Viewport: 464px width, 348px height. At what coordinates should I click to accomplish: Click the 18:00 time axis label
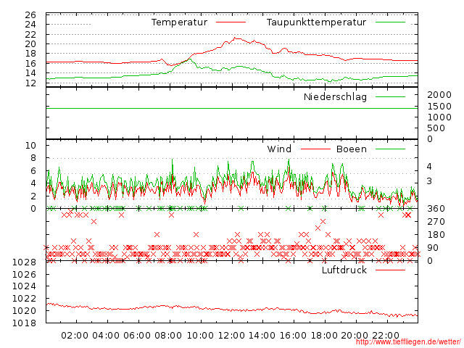[x=324, y=336]
